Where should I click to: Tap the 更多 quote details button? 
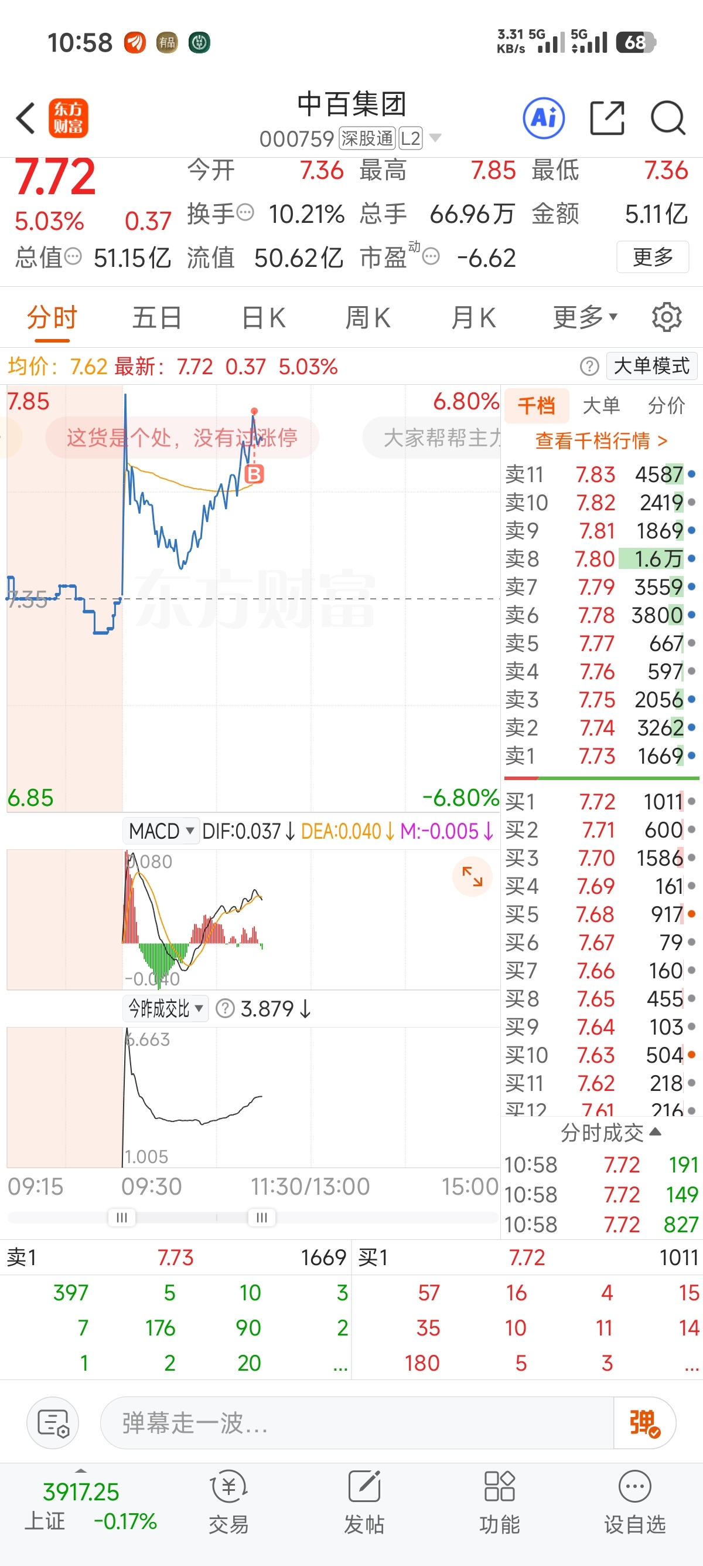point(653,256)
